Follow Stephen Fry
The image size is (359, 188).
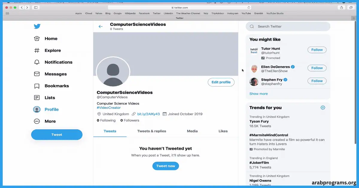tap(317, 81)
